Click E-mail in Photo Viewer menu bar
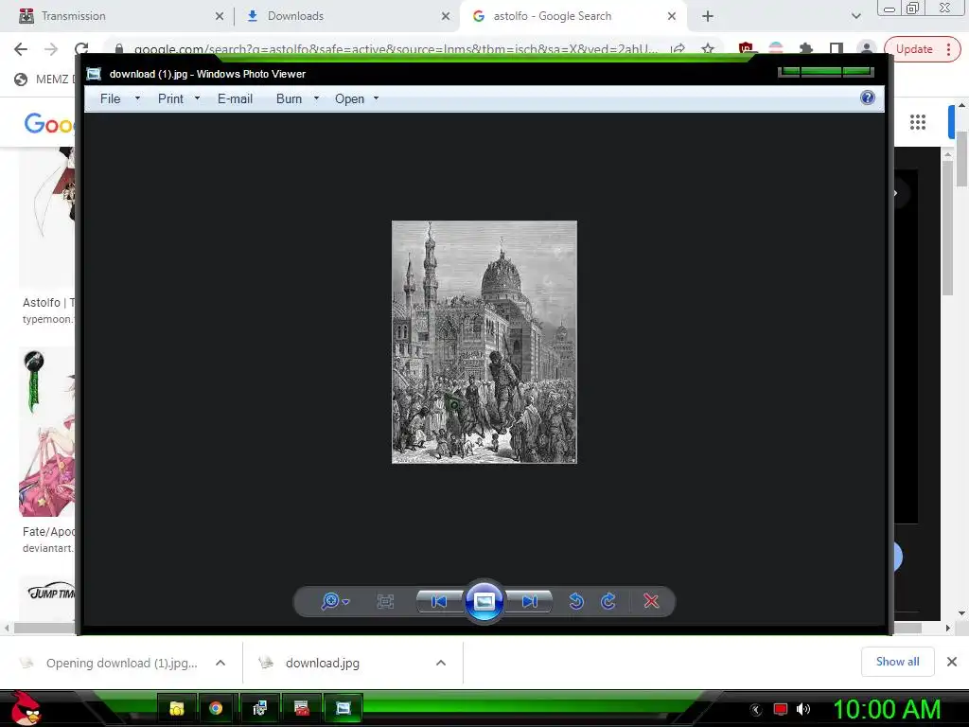 [235, 98]
